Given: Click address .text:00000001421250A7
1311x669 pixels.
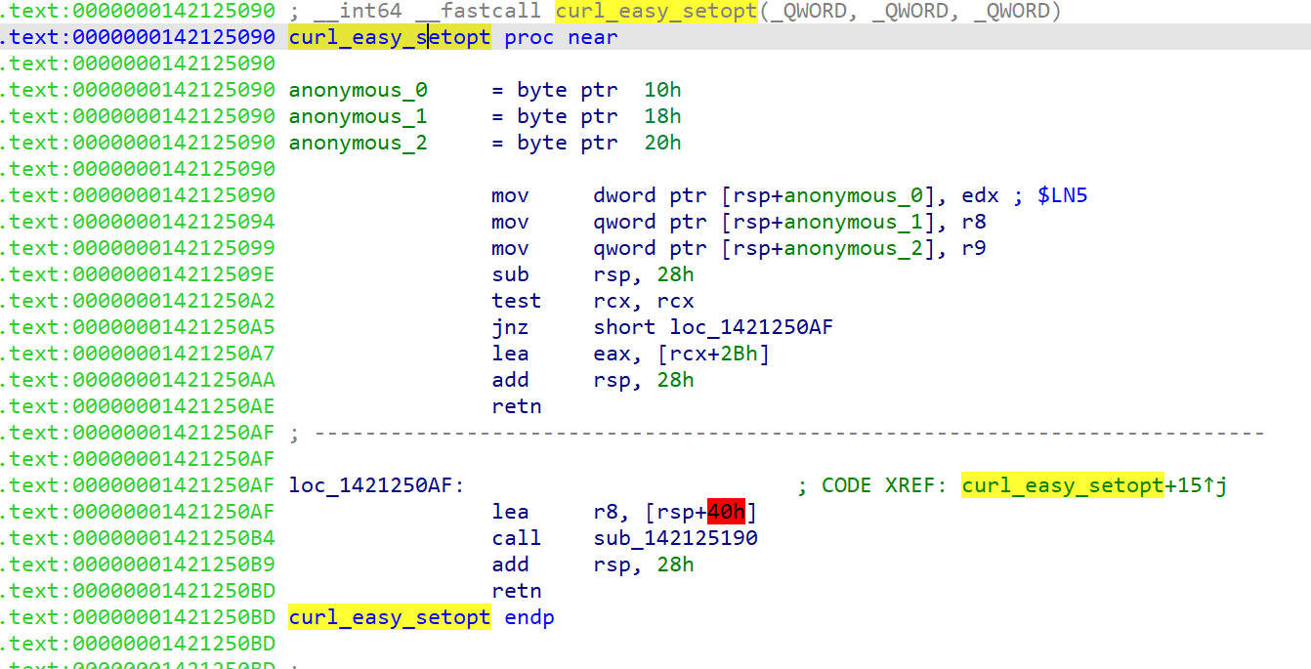Looking at the screenshot, I should click(x=138, y=354).
